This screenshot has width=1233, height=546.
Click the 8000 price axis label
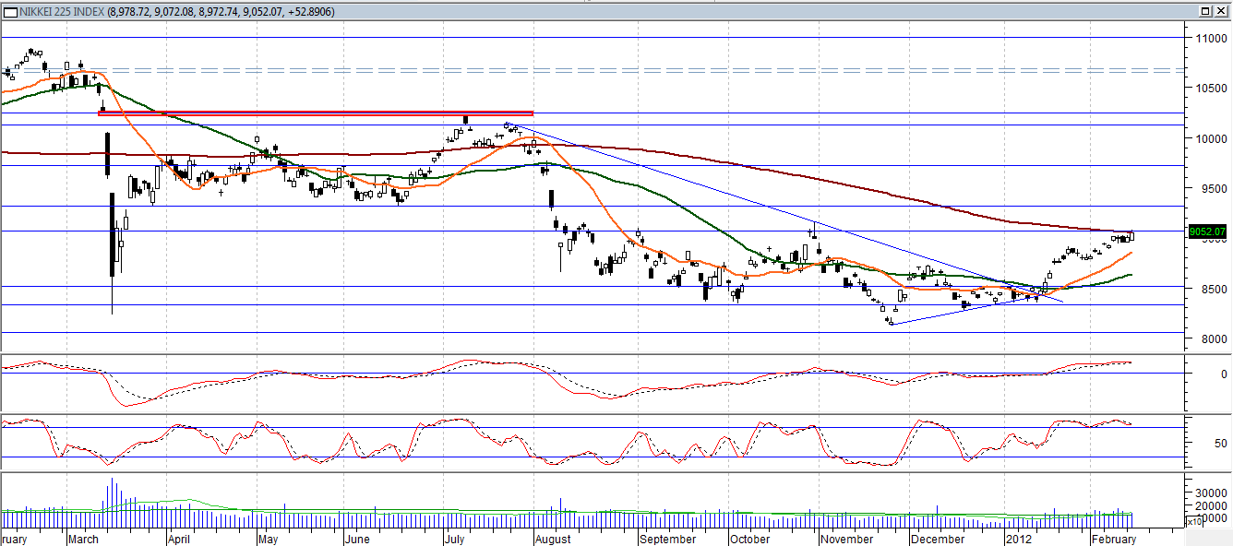[x=1213, y=339]
